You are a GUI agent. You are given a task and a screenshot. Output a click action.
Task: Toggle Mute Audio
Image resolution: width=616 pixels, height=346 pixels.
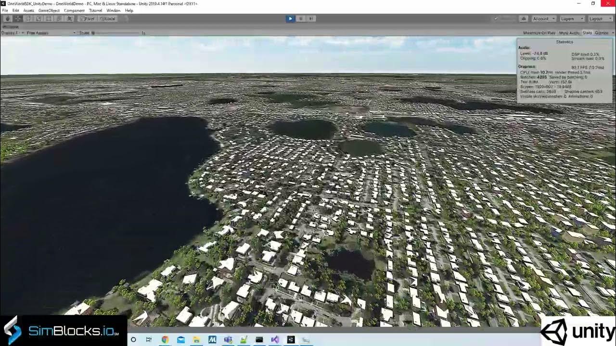(569, 33)
